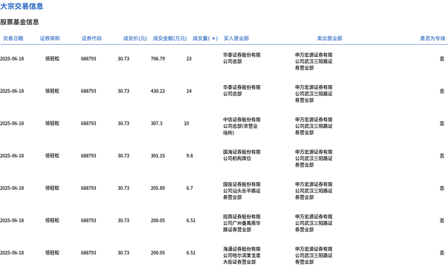Click the 证券简称 column header
The image size is (448, 271).
tap(50, 38)
